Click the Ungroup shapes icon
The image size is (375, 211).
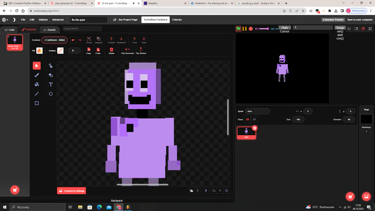[x=98, y=40]
